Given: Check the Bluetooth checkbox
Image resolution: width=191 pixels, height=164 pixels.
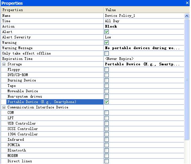Looking at the screenshot, I should pos(106,150).
